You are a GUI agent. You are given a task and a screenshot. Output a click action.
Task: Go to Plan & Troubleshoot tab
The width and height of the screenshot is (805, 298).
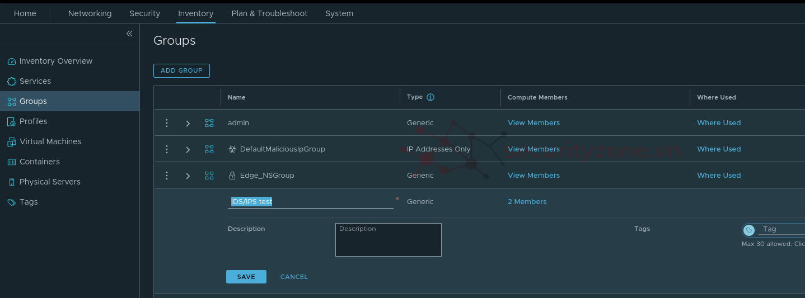click(x=269, y=13)
